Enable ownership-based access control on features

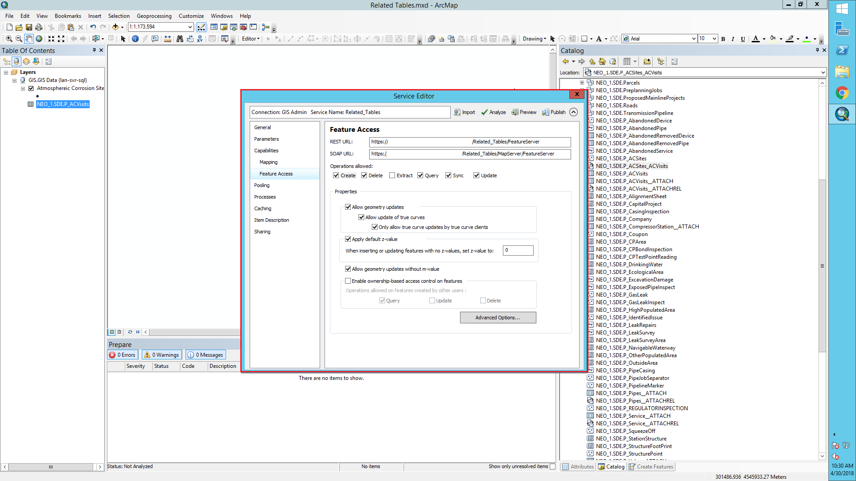(348, 281)
